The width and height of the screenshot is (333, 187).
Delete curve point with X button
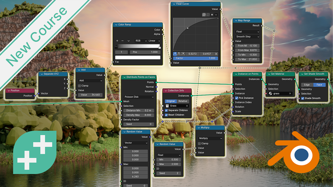(216, 54)
